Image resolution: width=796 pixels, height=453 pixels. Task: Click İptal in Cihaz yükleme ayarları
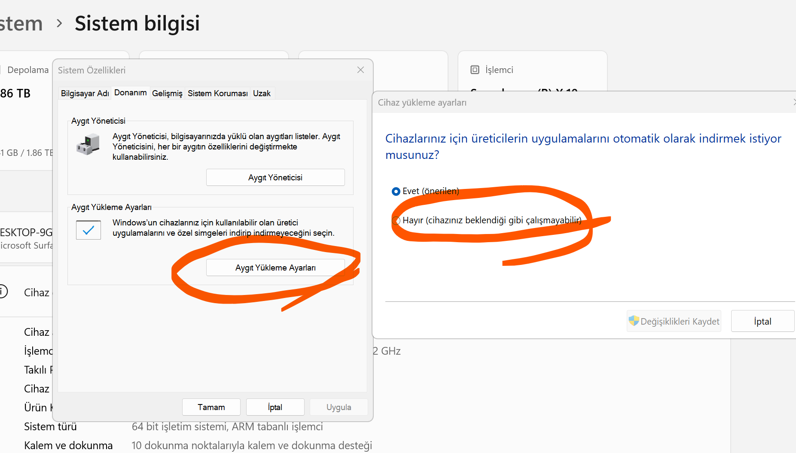click(762, 321)
